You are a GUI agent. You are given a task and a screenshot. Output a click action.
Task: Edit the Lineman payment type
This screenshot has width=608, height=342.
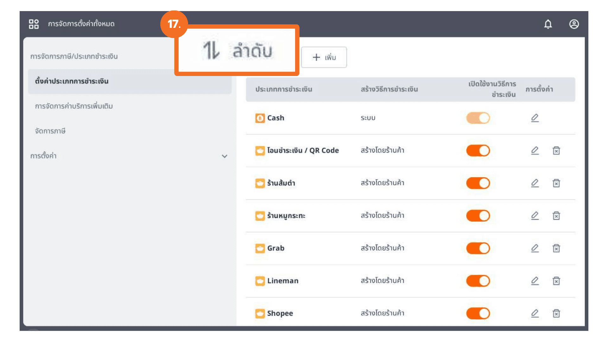pyautogui.click(x=535, y=281)
